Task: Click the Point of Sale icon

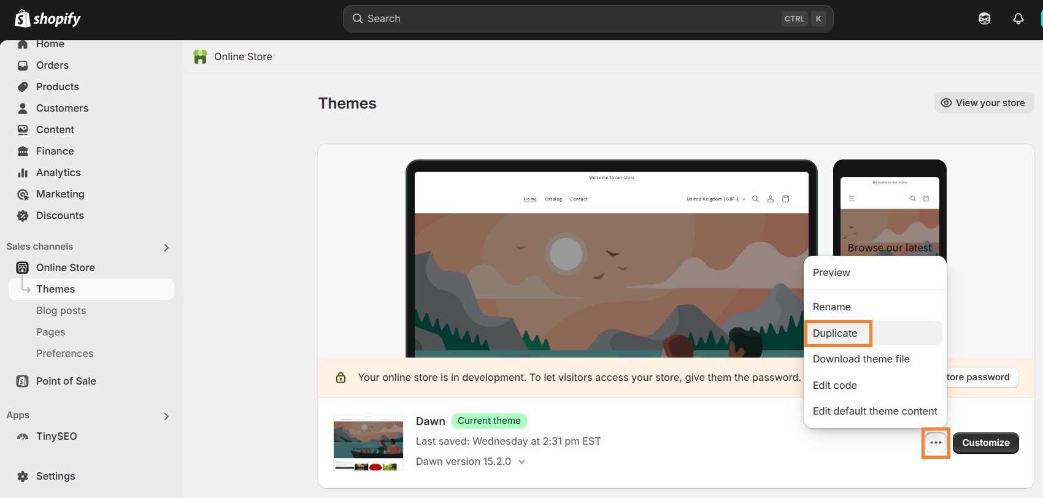Action: click(23, 381)
